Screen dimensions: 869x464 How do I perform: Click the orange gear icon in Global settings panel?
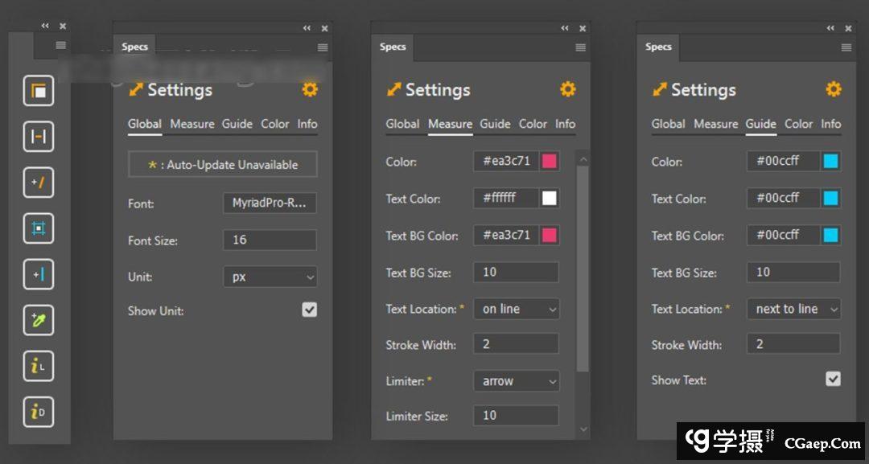click(x=310, y=89)
